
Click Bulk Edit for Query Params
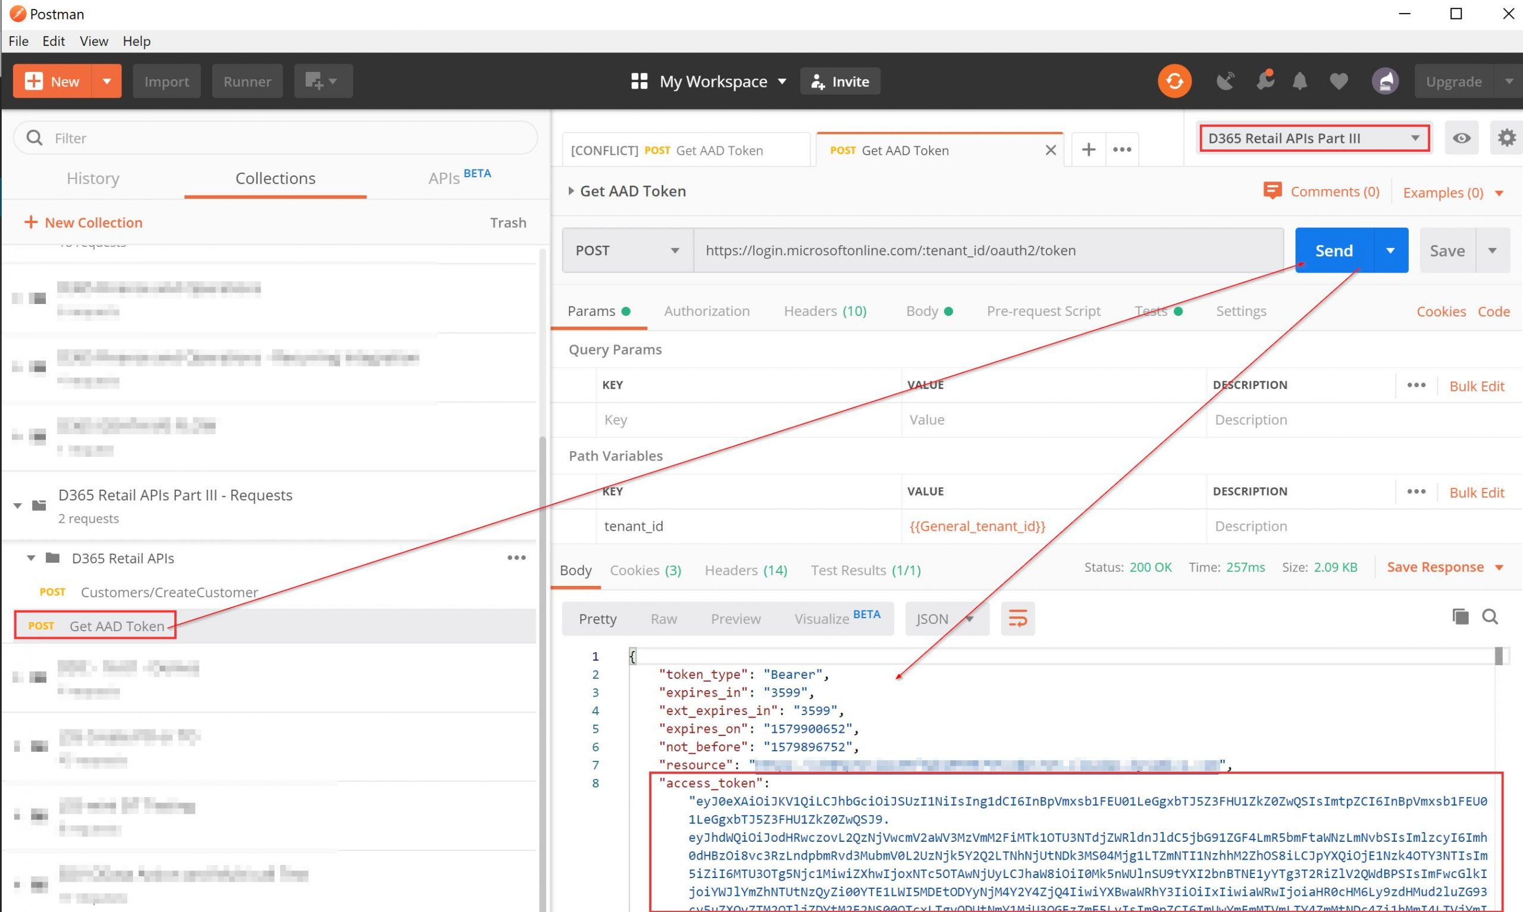click(1477, 386)
